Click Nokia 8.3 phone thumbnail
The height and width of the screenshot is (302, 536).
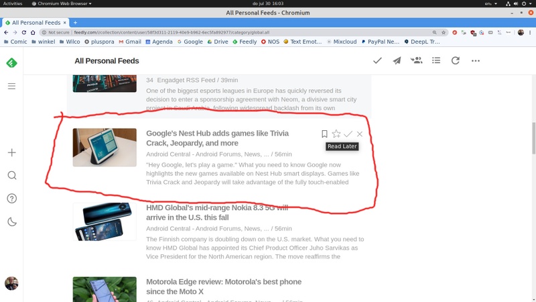105,221
